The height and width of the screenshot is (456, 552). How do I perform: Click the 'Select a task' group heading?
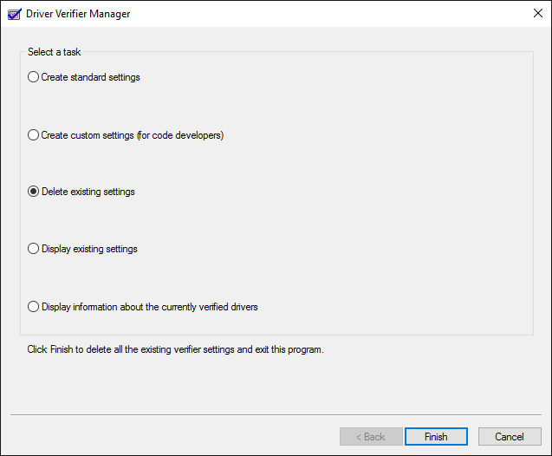point(55,52)
